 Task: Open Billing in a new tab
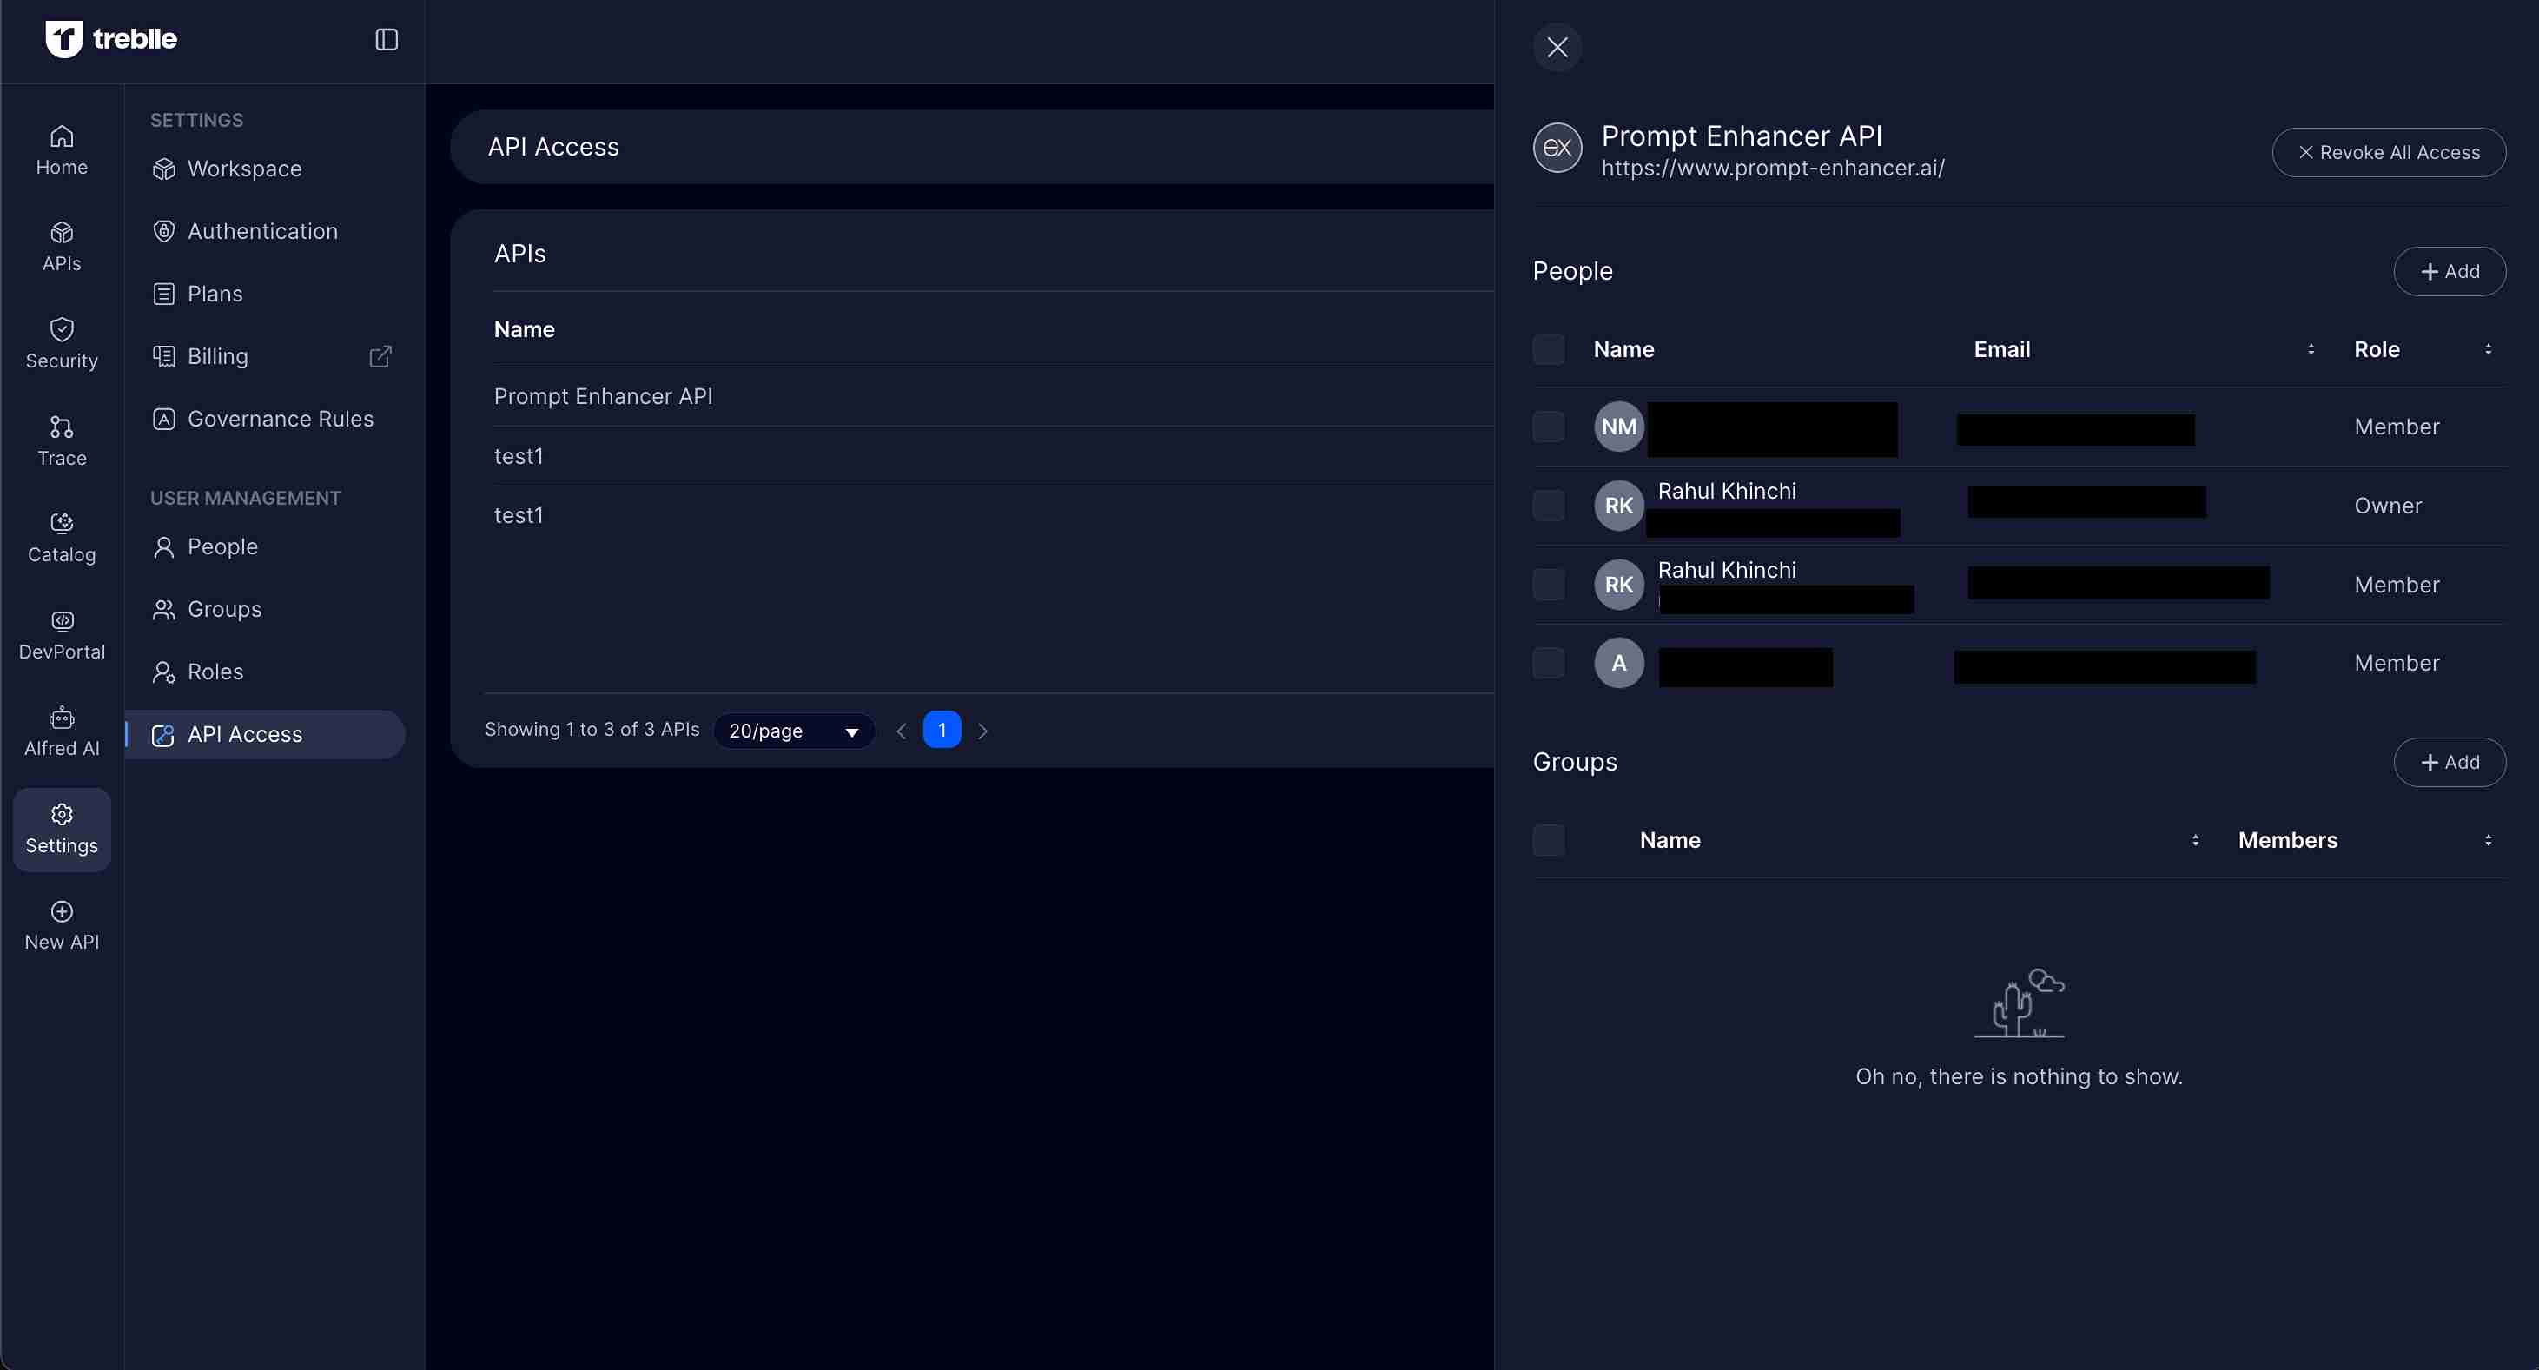click(218, 356)
